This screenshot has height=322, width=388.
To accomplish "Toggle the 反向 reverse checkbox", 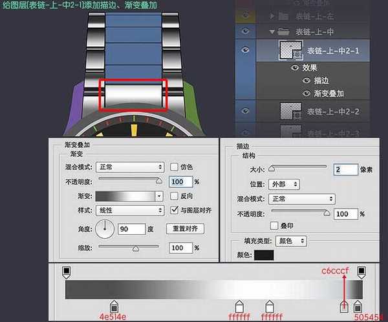I will tap(174, 196).
